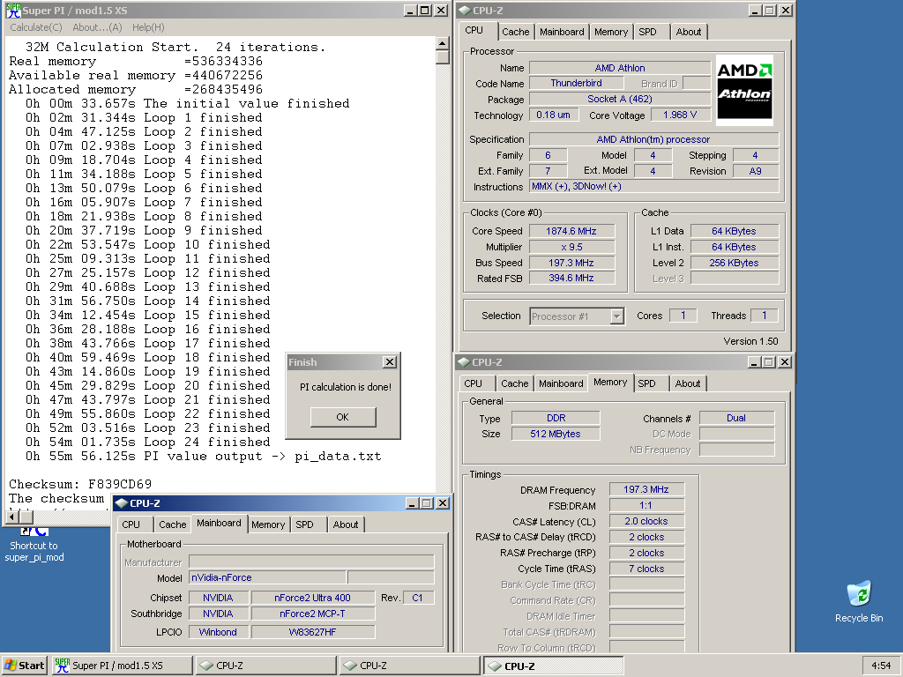
Task: Select Mainboard tab in memory CPU-Z window
Action: pos(561,383)
